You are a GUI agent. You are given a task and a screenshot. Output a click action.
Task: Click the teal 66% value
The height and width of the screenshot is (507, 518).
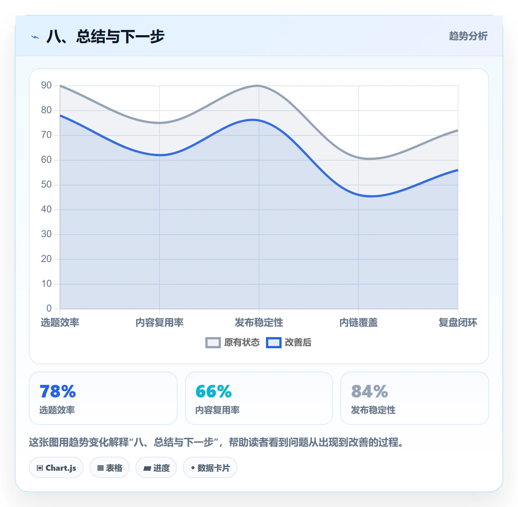pos(213,392)
